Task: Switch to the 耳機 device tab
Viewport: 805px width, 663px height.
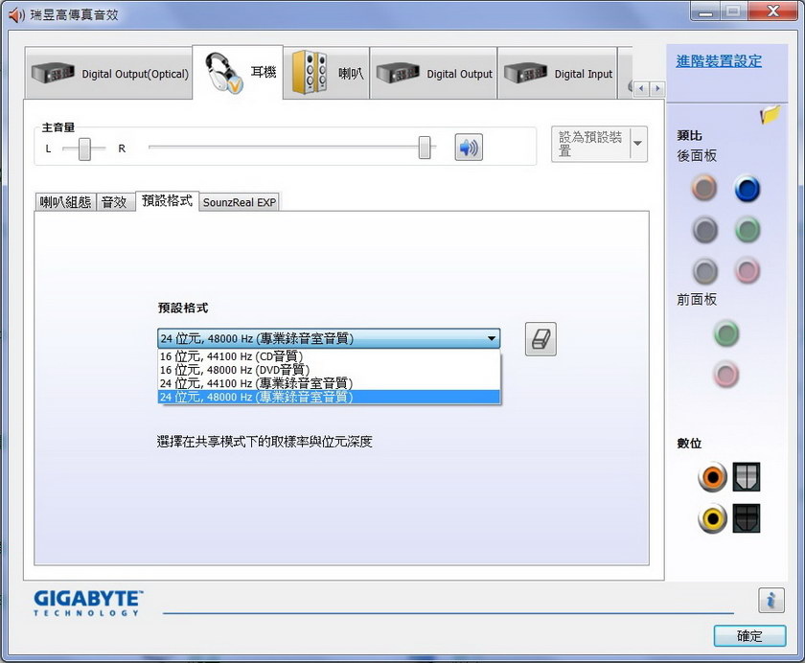Action: tap(238, 73)
